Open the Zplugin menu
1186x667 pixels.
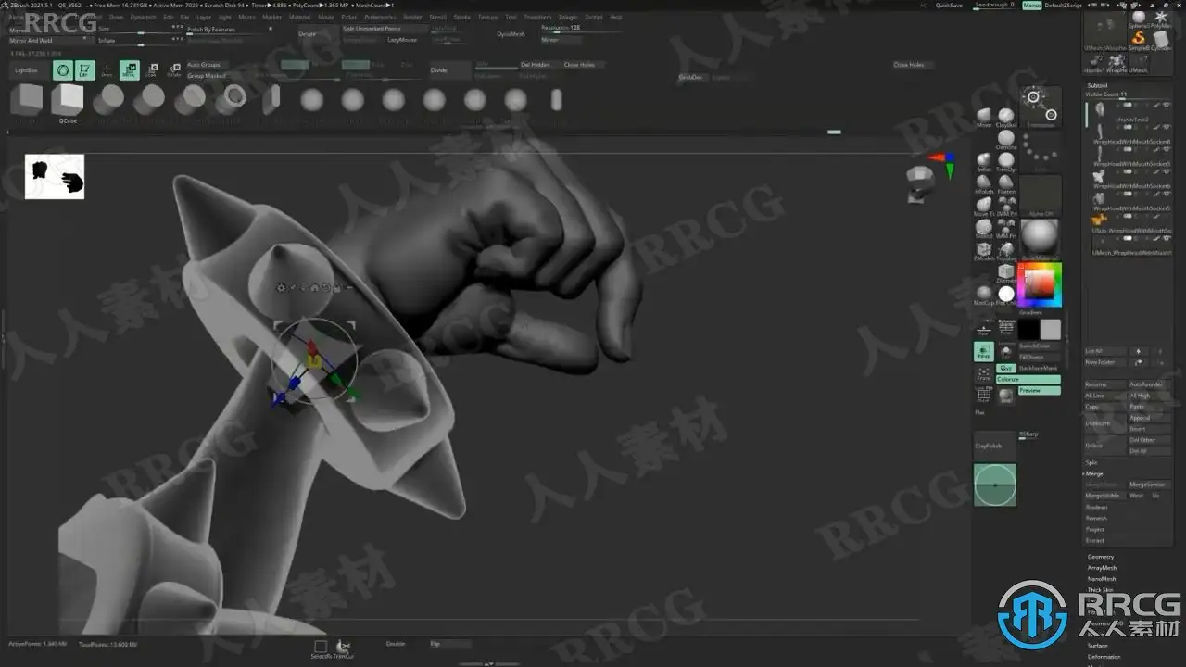coord(569,17)
